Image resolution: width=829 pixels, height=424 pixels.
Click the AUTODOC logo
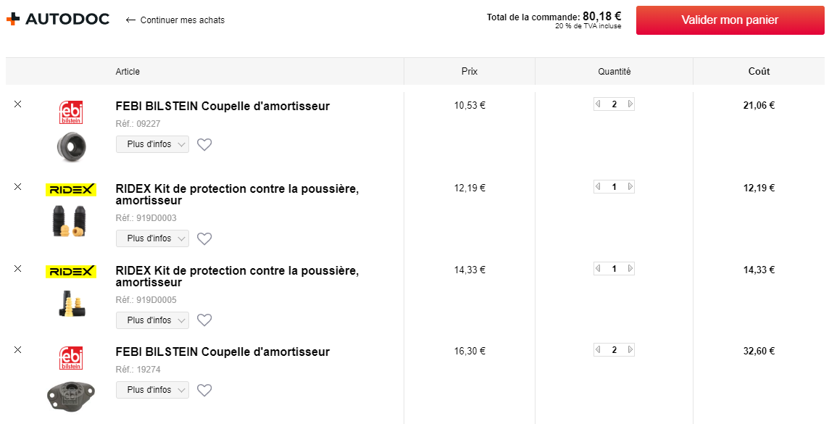click(x=58, y=20)
